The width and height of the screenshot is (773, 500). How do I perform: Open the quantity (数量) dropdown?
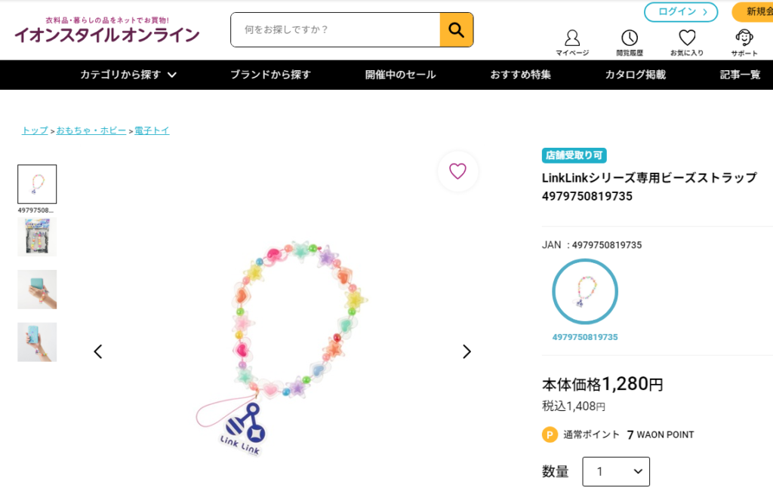point(616,471)
